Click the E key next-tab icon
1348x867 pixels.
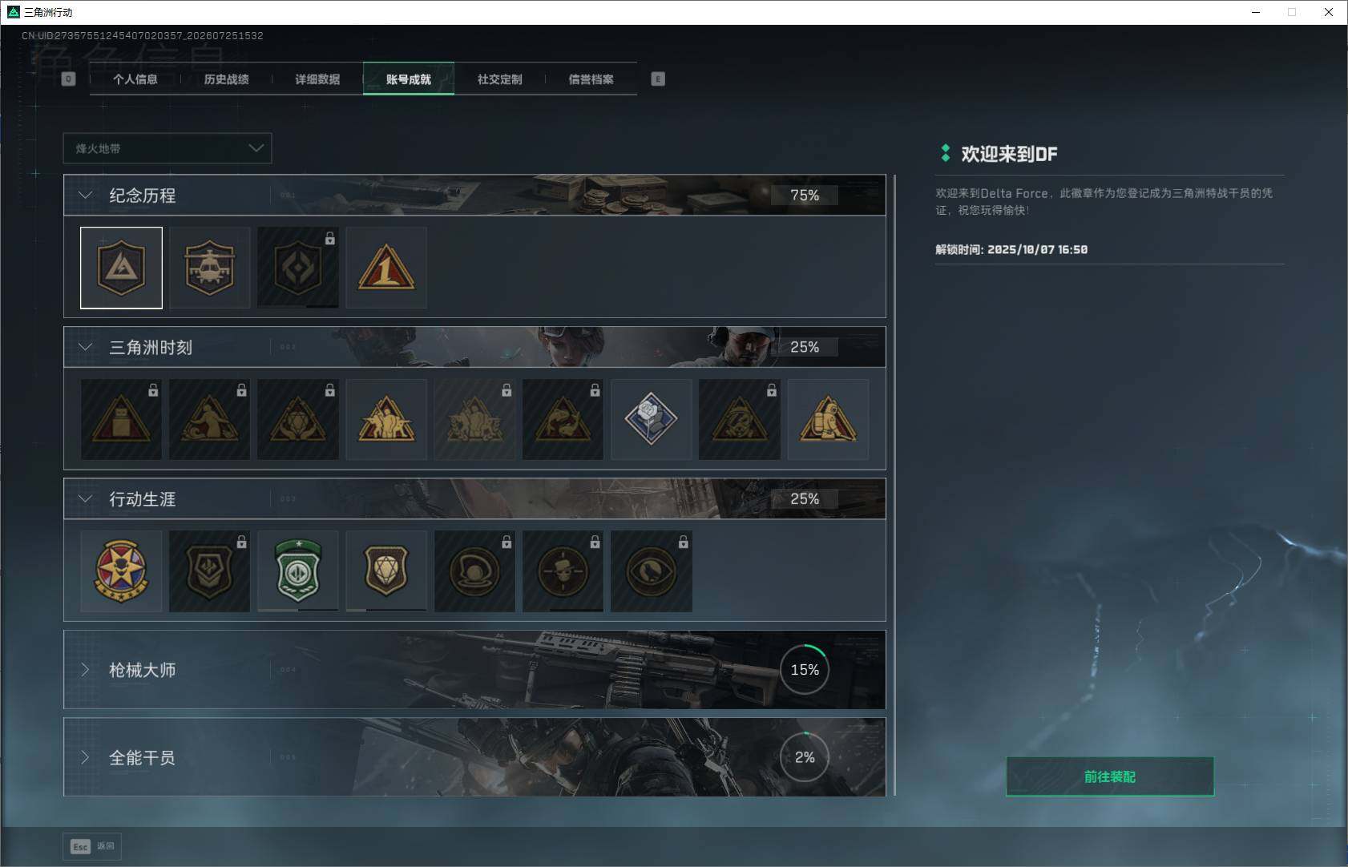(x=658, y=79)
